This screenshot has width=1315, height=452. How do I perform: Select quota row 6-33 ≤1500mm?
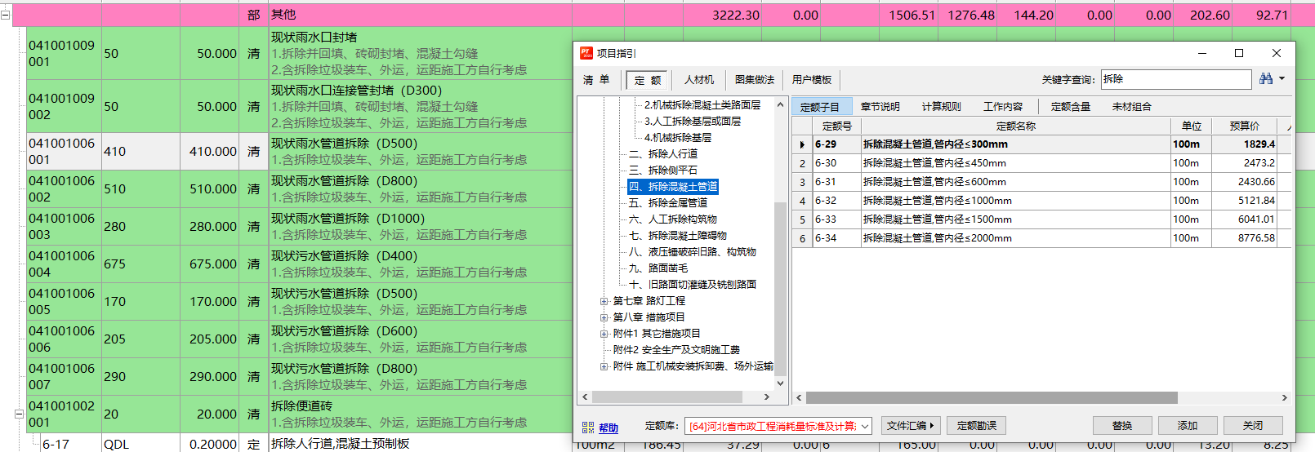(1041, 219)
